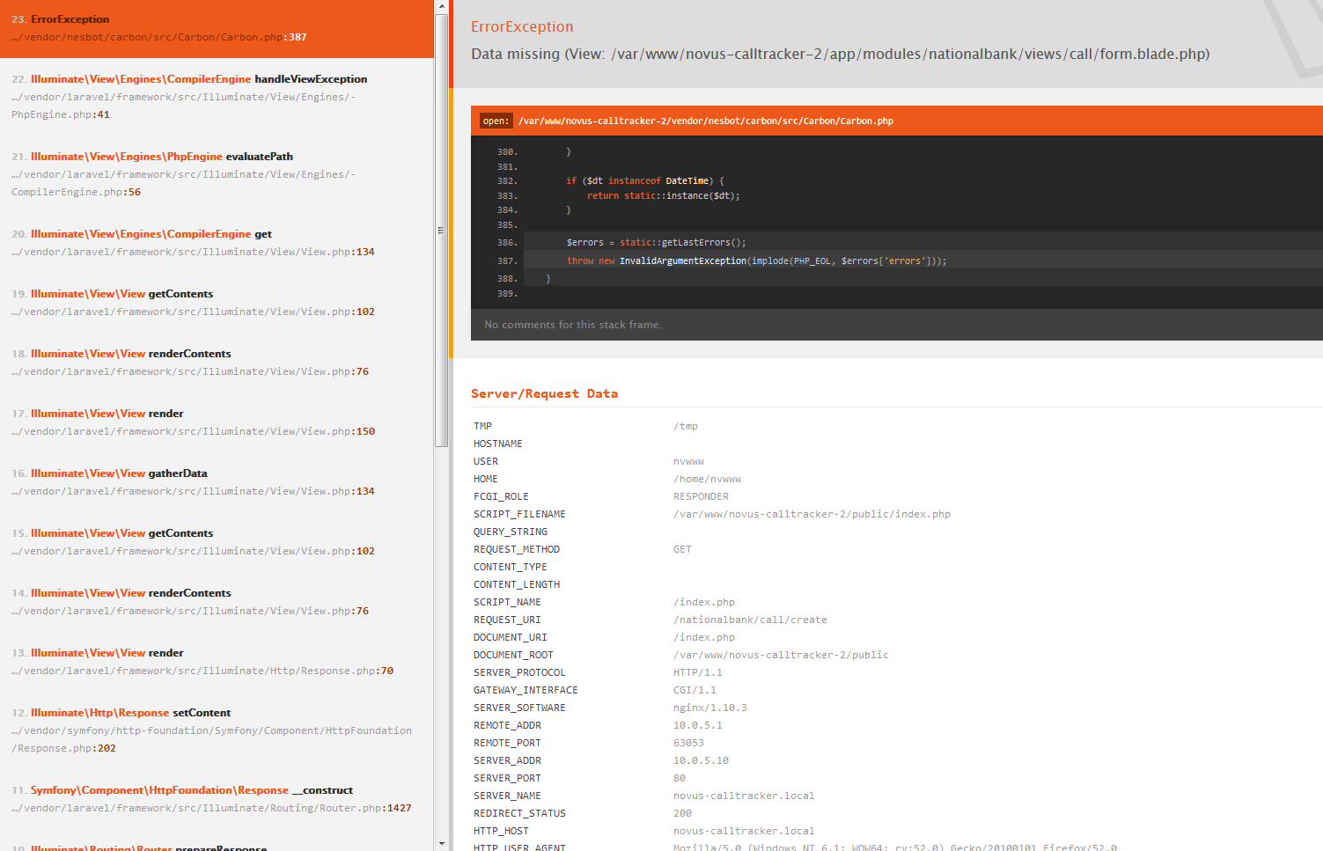
Task: Click SERVER_SOFTWARE value 'nginx/1.10.3'
Action: [710, 708]
